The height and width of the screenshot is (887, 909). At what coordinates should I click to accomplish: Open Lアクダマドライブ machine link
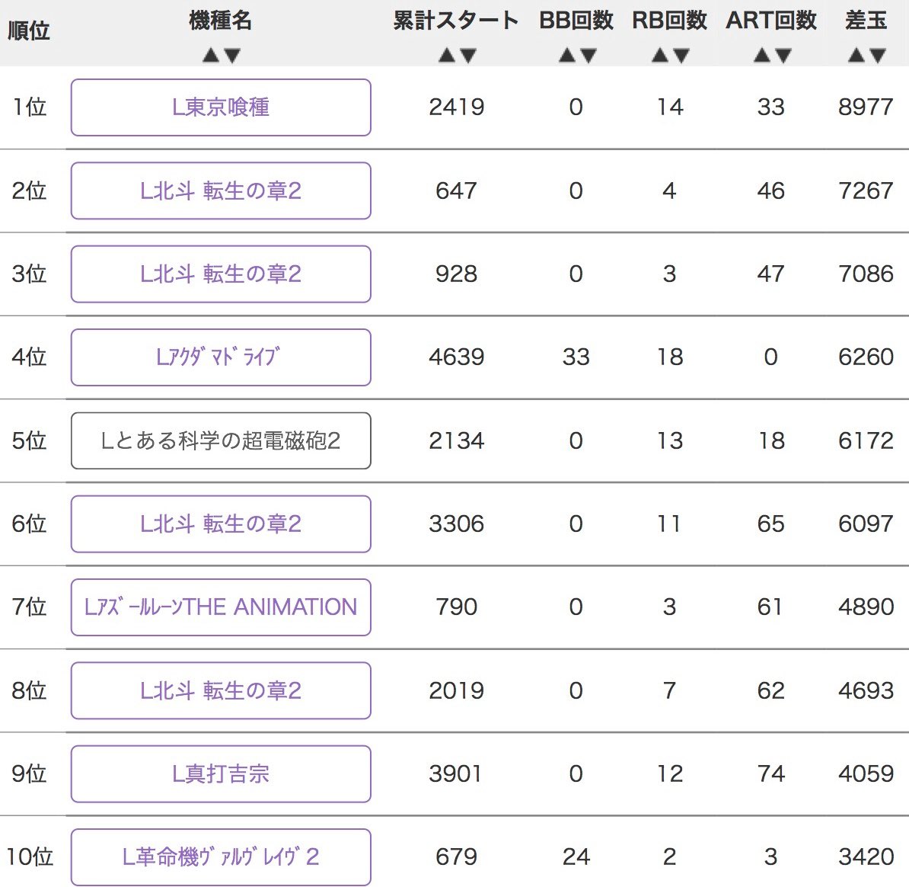(221, 357)
